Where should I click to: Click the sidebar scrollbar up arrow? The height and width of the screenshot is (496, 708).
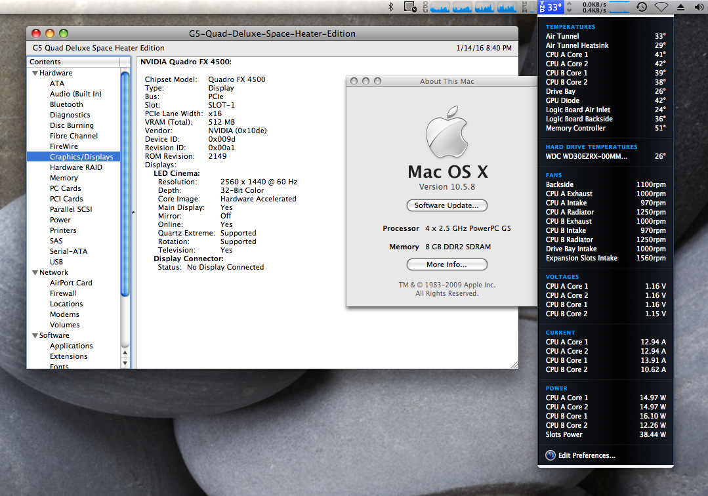pyautogui.click(x=125, y=352)
